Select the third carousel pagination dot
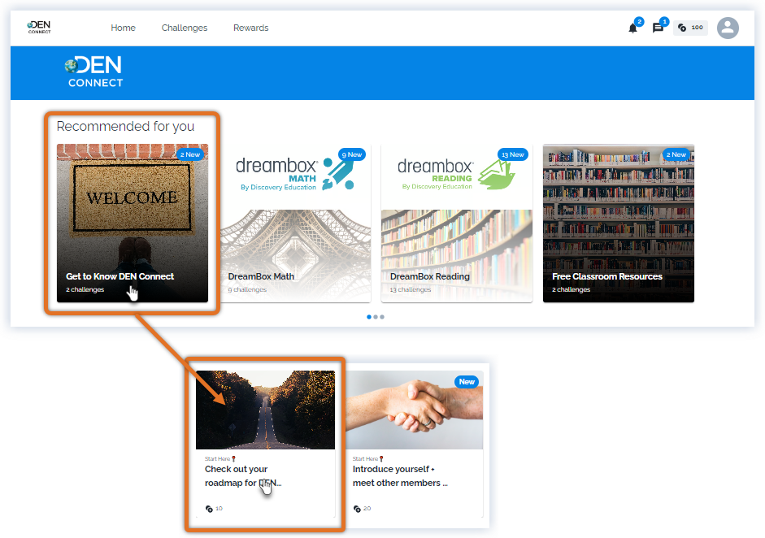This screenshot has height=538, width=765. click(x=383, y=317)
